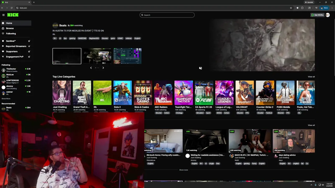The height and width of the screenshot is (188, 335).
Task: Open the PUBG Mobile category
Action: 285,93
